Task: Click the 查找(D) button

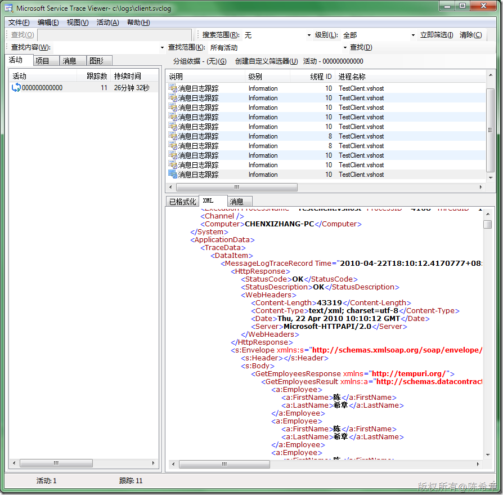Action: pyautogui.click(x=361, y=47)
